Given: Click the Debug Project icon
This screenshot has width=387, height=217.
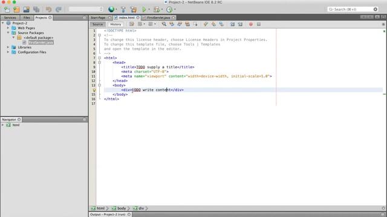Looking at the screenshot, I should click(x=157, y=10).
